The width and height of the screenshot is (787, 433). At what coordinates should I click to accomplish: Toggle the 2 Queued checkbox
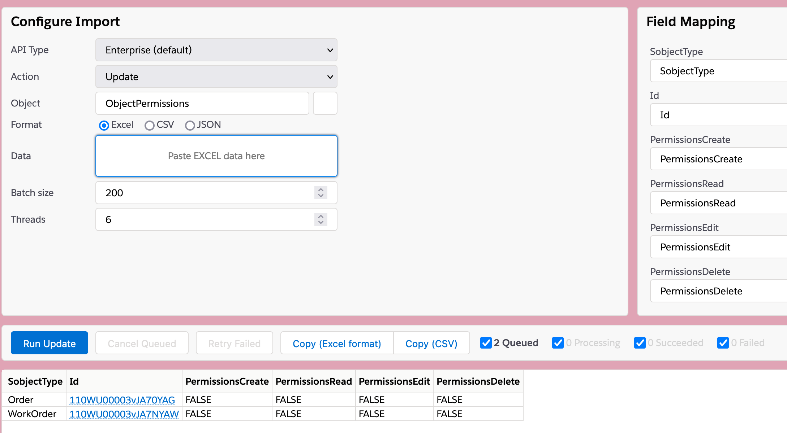pos(486,343)
